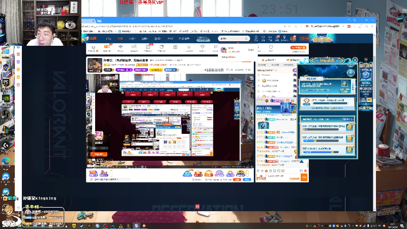This screenshot has height=229, width=407.
Task: Click the orange button at toolbar right end
Action: [299, 48]
